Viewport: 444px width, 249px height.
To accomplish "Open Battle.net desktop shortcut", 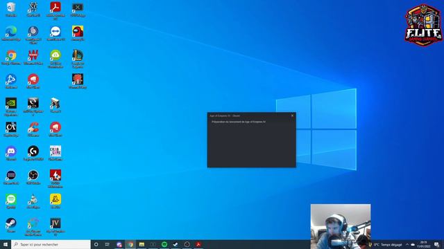I will tap(11, 82).
